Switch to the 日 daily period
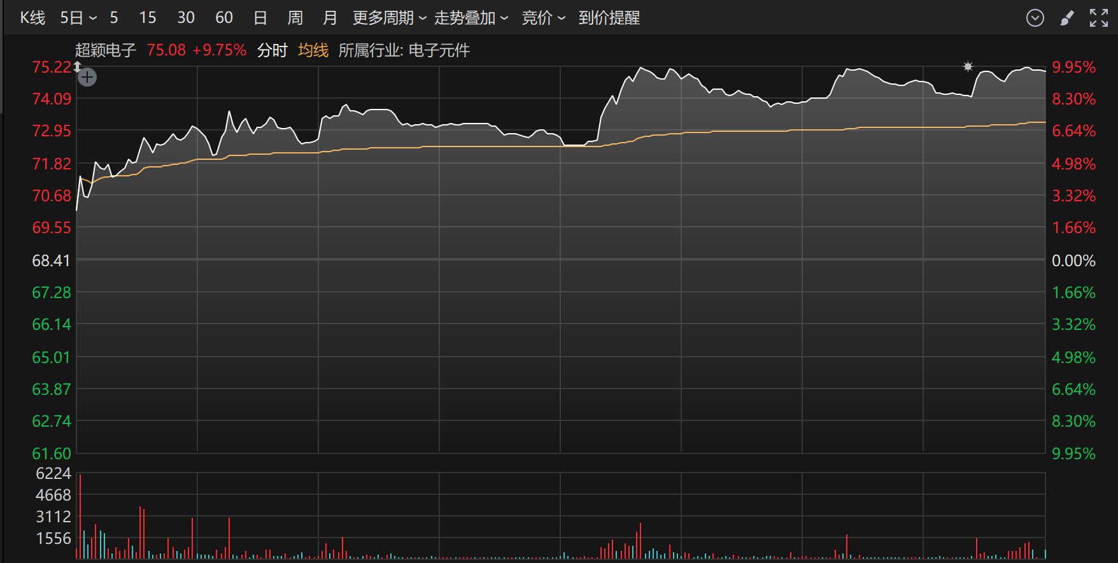This screenshot has height=563, width=1118. pos(260,18)
